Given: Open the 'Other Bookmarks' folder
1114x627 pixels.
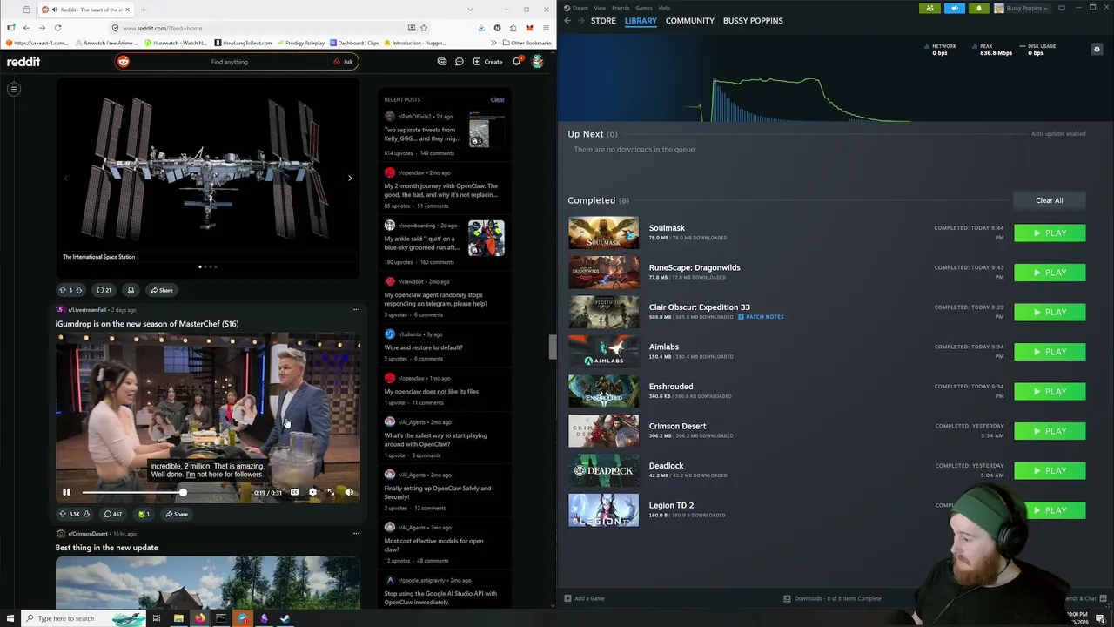Looking at the screenshot, I should [x=527, y=43].
